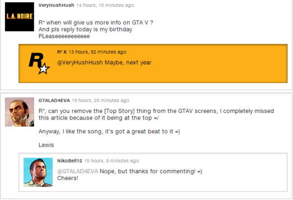Click timestamp 13 hours, 52 minutes ago

(97, 52)
